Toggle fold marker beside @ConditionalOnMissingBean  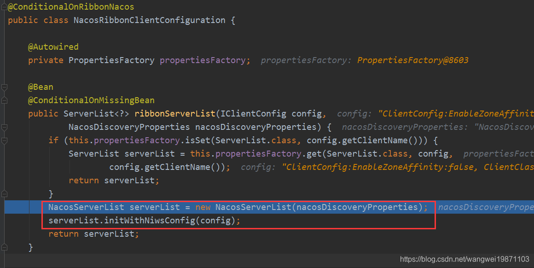tap(4, 100)
